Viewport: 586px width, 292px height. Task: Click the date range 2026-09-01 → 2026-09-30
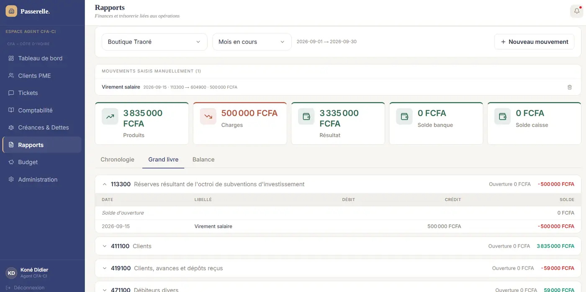pos(326,42)
